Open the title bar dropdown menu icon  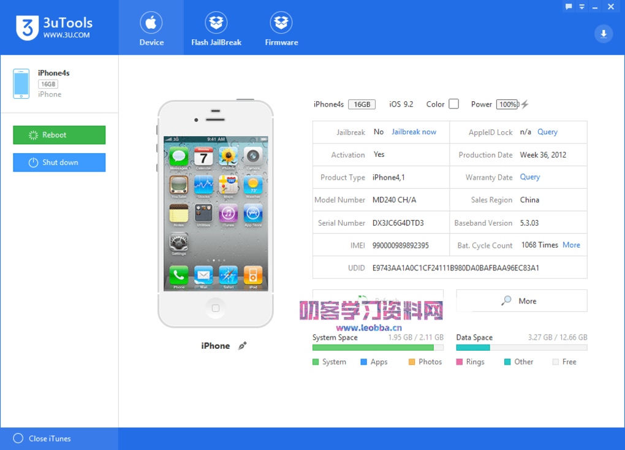pos(581,7)
